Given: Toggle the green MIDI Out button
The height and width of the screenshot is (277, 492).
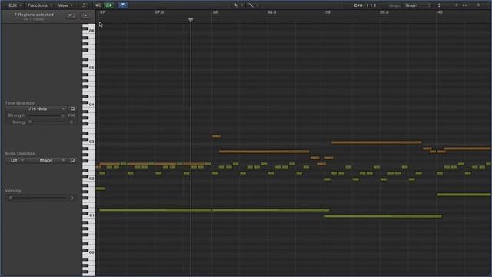Looking at the screenshot, I should pos(109,5).
